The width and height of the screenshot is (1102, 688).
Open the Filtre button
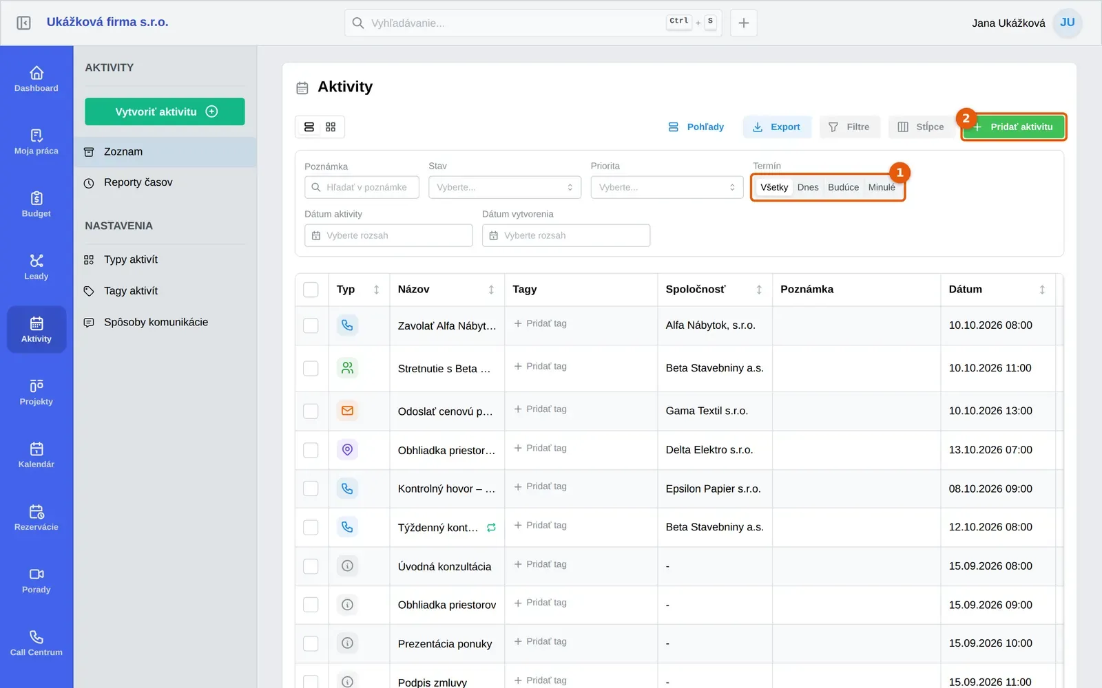[849, 127]
